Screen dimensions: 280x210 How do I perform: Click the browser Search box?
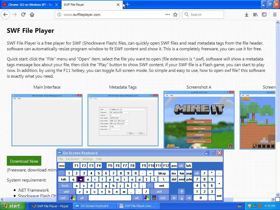[x=203, y=14]
